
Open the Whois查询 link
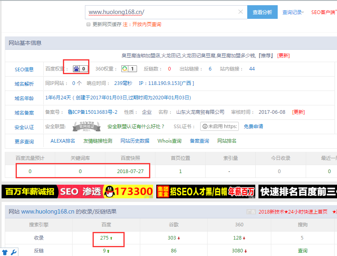[x=169, y=141]
